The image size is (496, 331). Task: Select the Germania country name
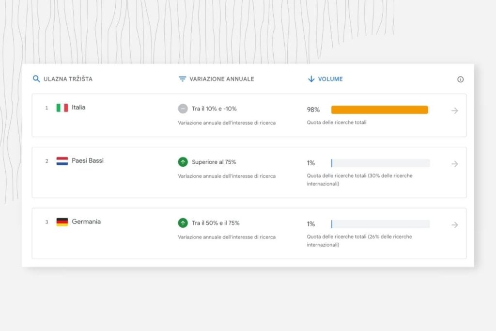[x=86, y=221]
